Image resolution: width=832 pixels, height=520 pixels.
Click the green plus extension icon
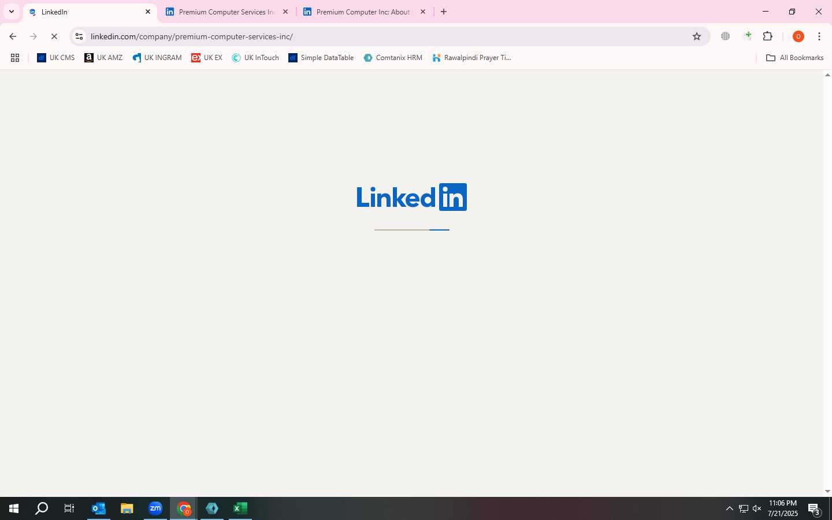tap(747, 36)
